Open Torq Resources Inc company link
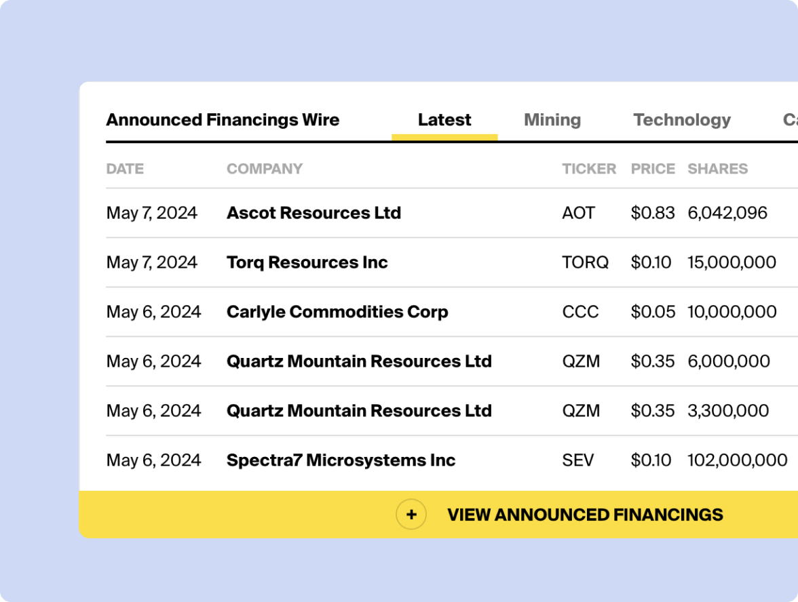The height and width of the screenshot is (602, 798). 307,262
